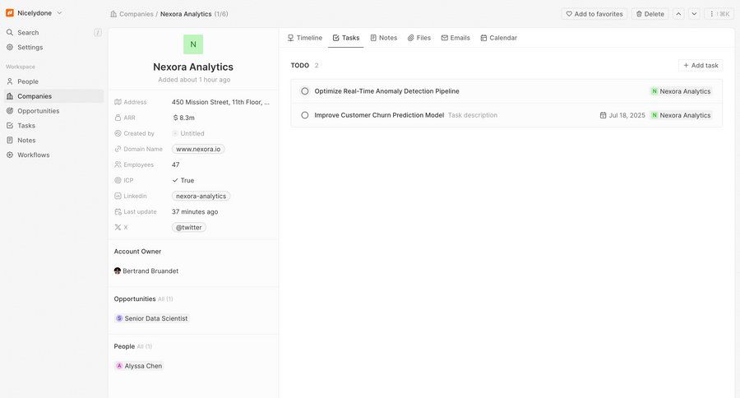Switch to the Calendar tab

[499, 38]
